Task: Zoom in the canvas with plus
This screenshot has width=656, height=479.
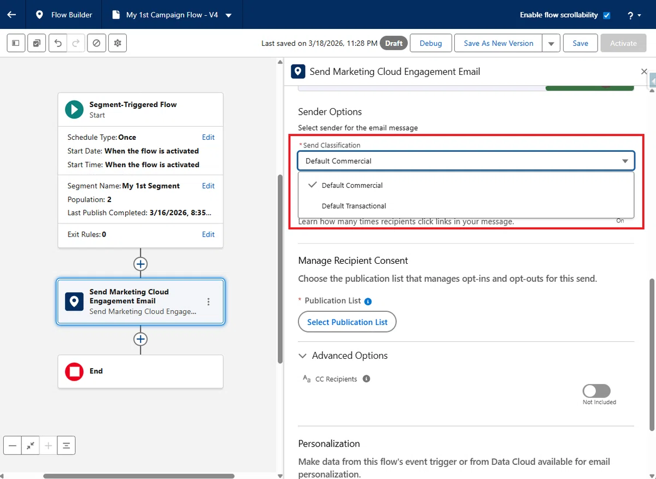Action: (x=48, y=446)
